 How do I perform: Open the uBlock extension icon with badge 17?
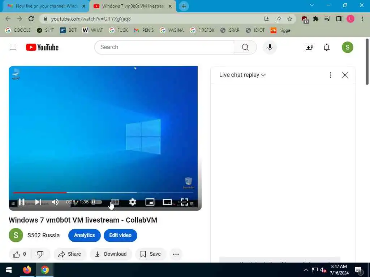click(x=305, y=19)
